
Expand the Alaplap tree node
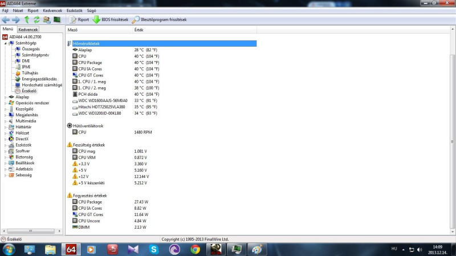pos(5,97)
